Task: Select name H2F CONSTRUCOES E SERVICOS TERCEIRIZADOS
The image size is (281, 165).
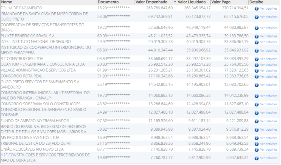Action: pyautogui.click(x=45, y=158)
